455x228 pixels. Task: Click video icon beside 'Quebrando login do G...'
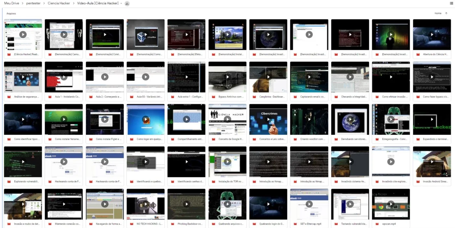[x=254, y=224]
